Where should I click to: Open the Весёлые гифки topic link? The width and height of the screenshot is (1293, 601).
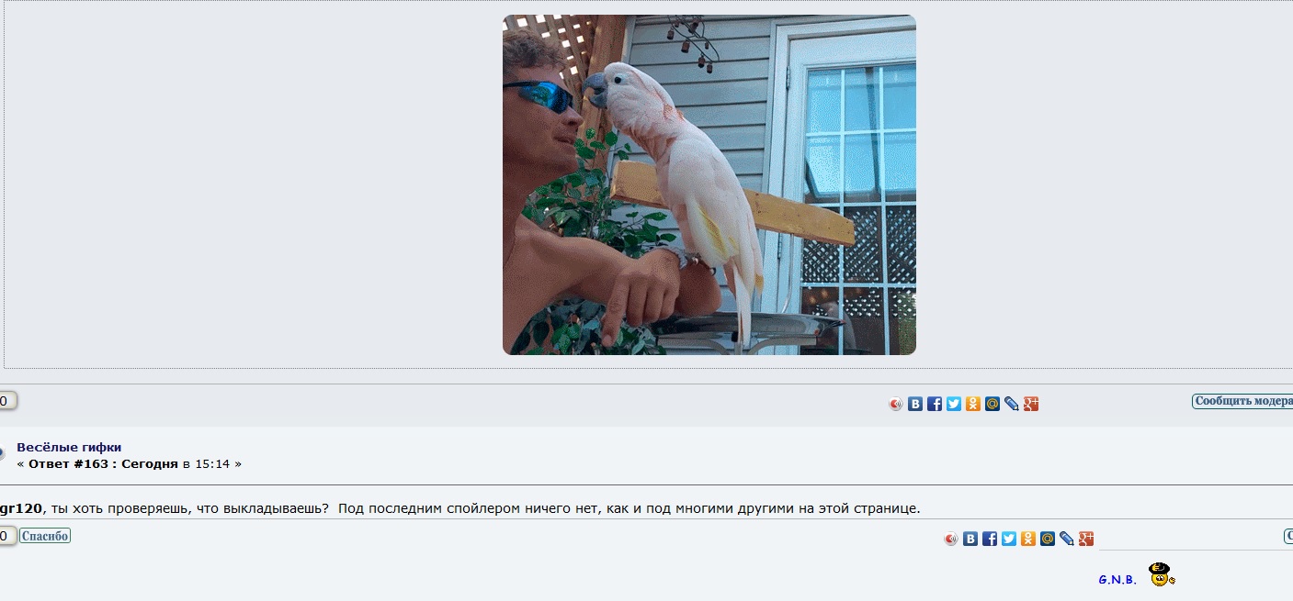69,447
